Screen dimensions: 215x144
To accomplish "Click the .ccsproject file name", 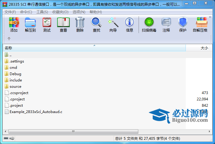I will tap(19, 93).
